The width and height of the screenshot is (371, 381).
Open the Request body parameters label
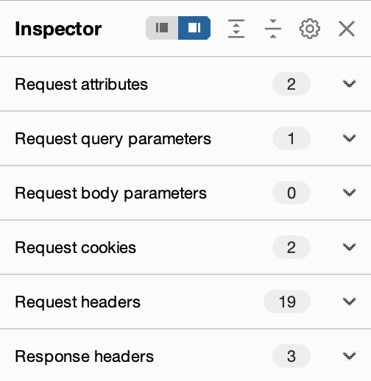point(111,193)
